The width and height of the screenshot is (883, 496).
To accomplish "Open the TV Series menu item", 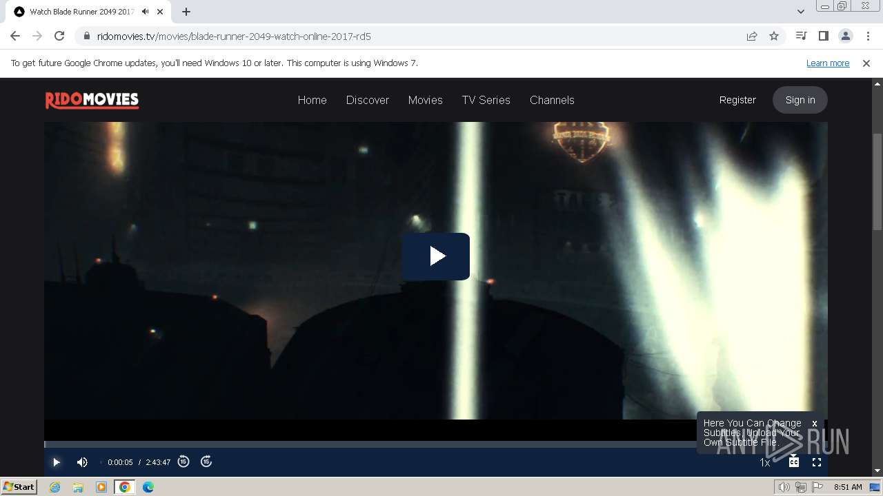I will [486, 100].
